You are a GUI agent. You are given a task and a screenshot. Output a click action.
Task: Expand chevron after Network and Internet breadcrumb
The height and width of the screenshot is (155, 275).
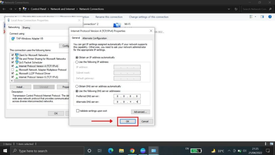coord(77,9)
